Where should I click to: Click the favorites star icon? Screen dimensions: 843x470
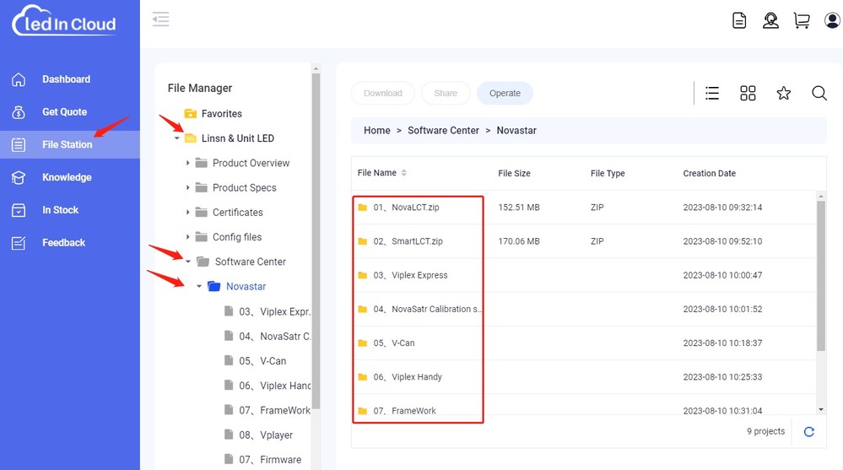(784, 93)
